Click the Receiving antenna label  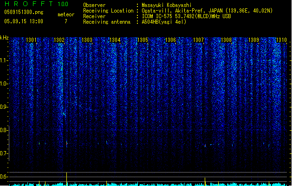107,22
